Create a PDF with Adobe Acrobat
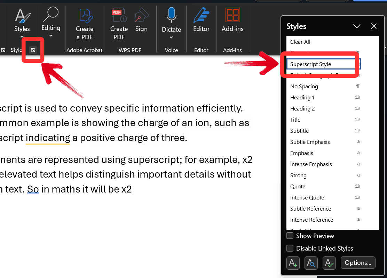Image resolution: width=387 pixels, height=278 pixels. (x=84, y=16)
